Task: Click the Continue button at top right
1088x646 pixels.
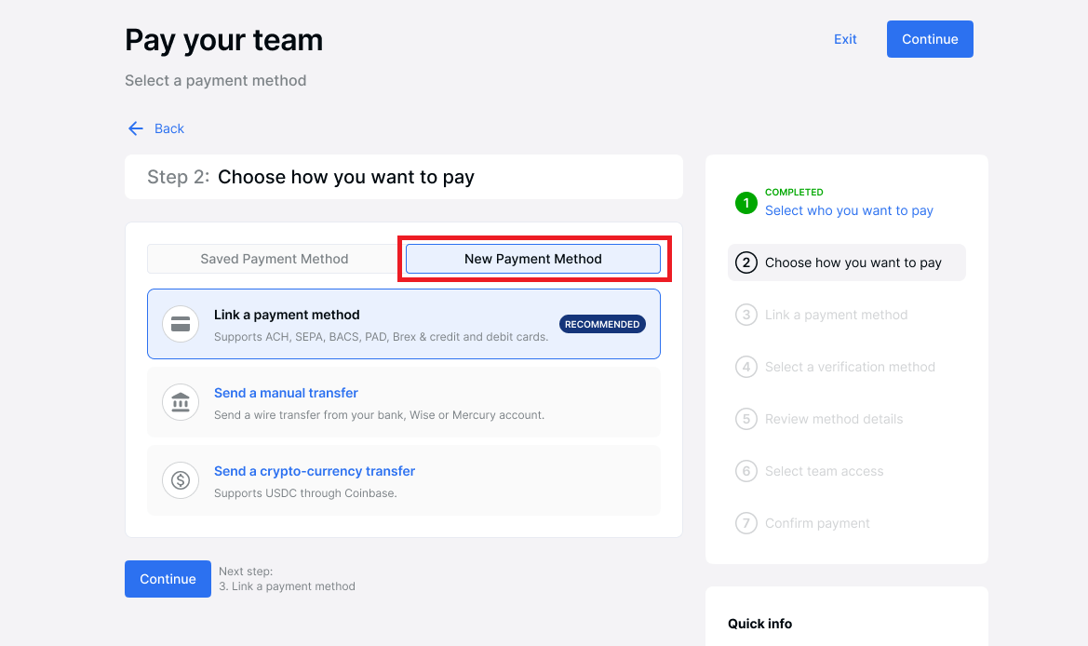Action: click(x=930, y=39)
